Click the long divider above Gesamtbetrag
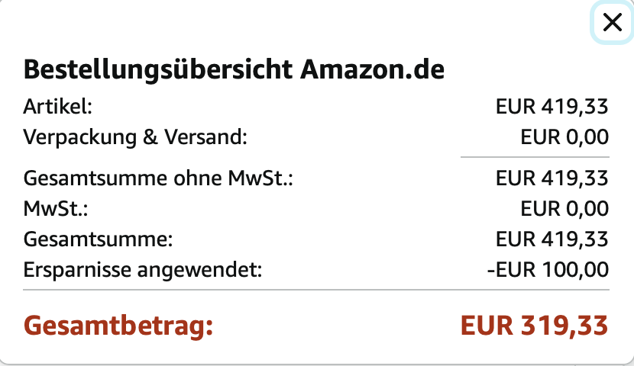The width and height of the screenshot is (634, 366). [317, 290]
